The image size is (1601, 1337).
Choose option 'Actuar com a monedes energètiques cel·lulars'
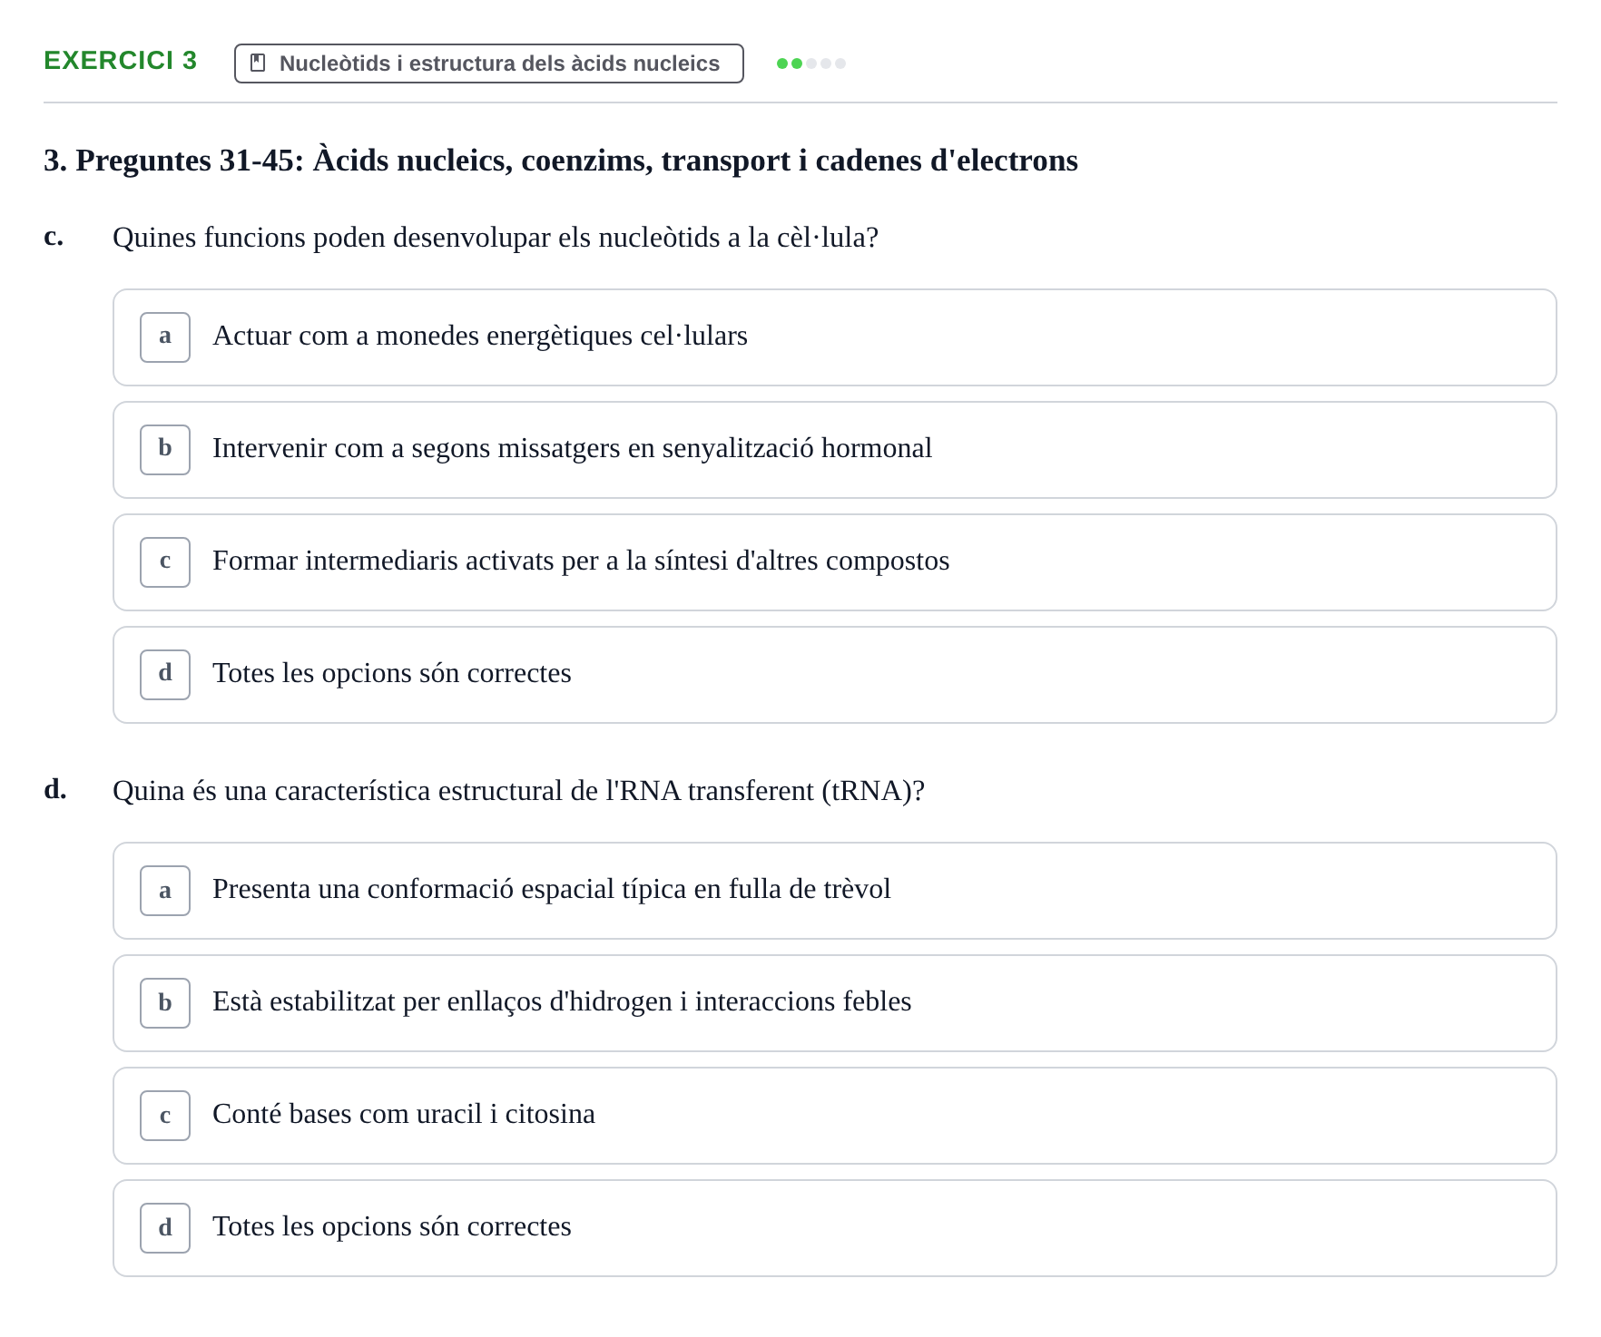click(835, 337)
